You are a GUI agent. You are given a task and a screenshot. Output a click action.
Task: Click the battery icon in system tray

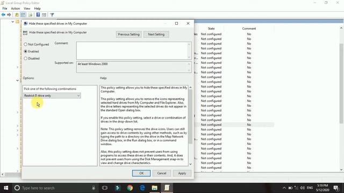coord(290,188)
